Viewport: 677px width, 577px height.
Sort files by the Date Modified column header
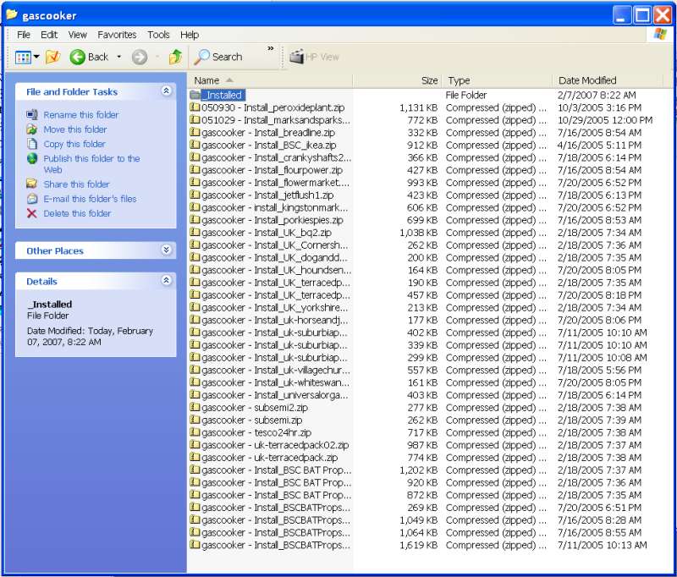point(608,80)
